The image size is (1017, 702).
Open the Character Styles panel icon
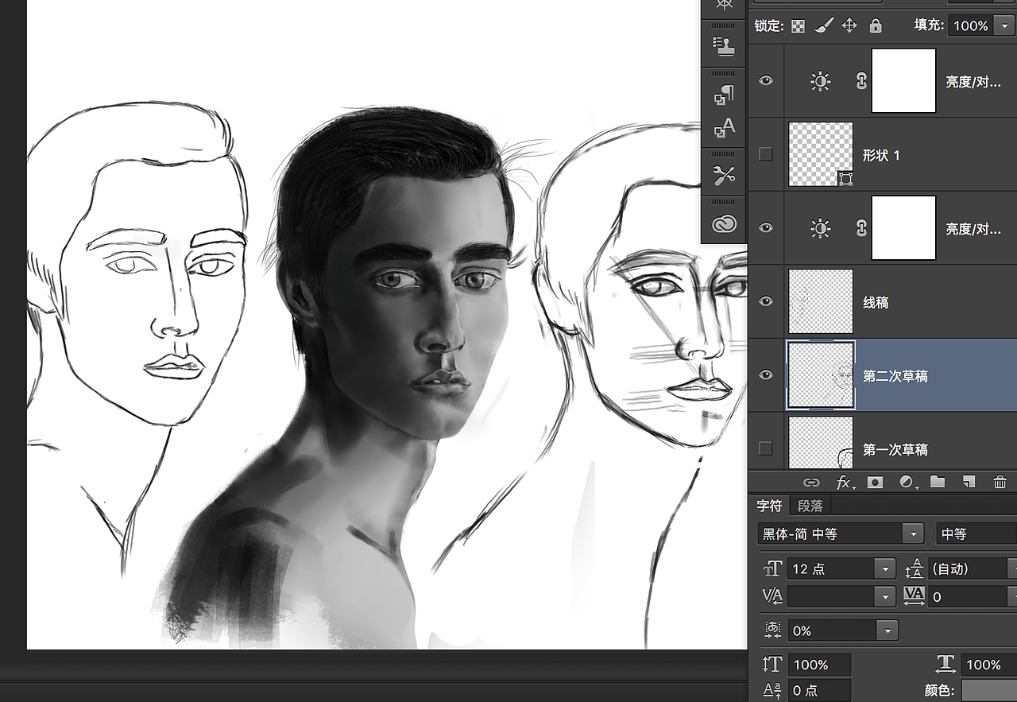pos(724,127)
